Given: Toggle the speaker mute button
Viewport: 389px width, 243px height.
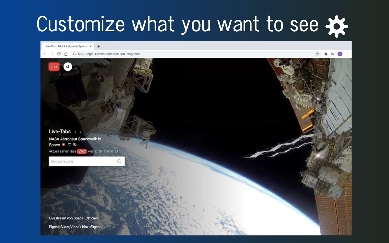Looking at the screenshot, I should coord(68,67).
